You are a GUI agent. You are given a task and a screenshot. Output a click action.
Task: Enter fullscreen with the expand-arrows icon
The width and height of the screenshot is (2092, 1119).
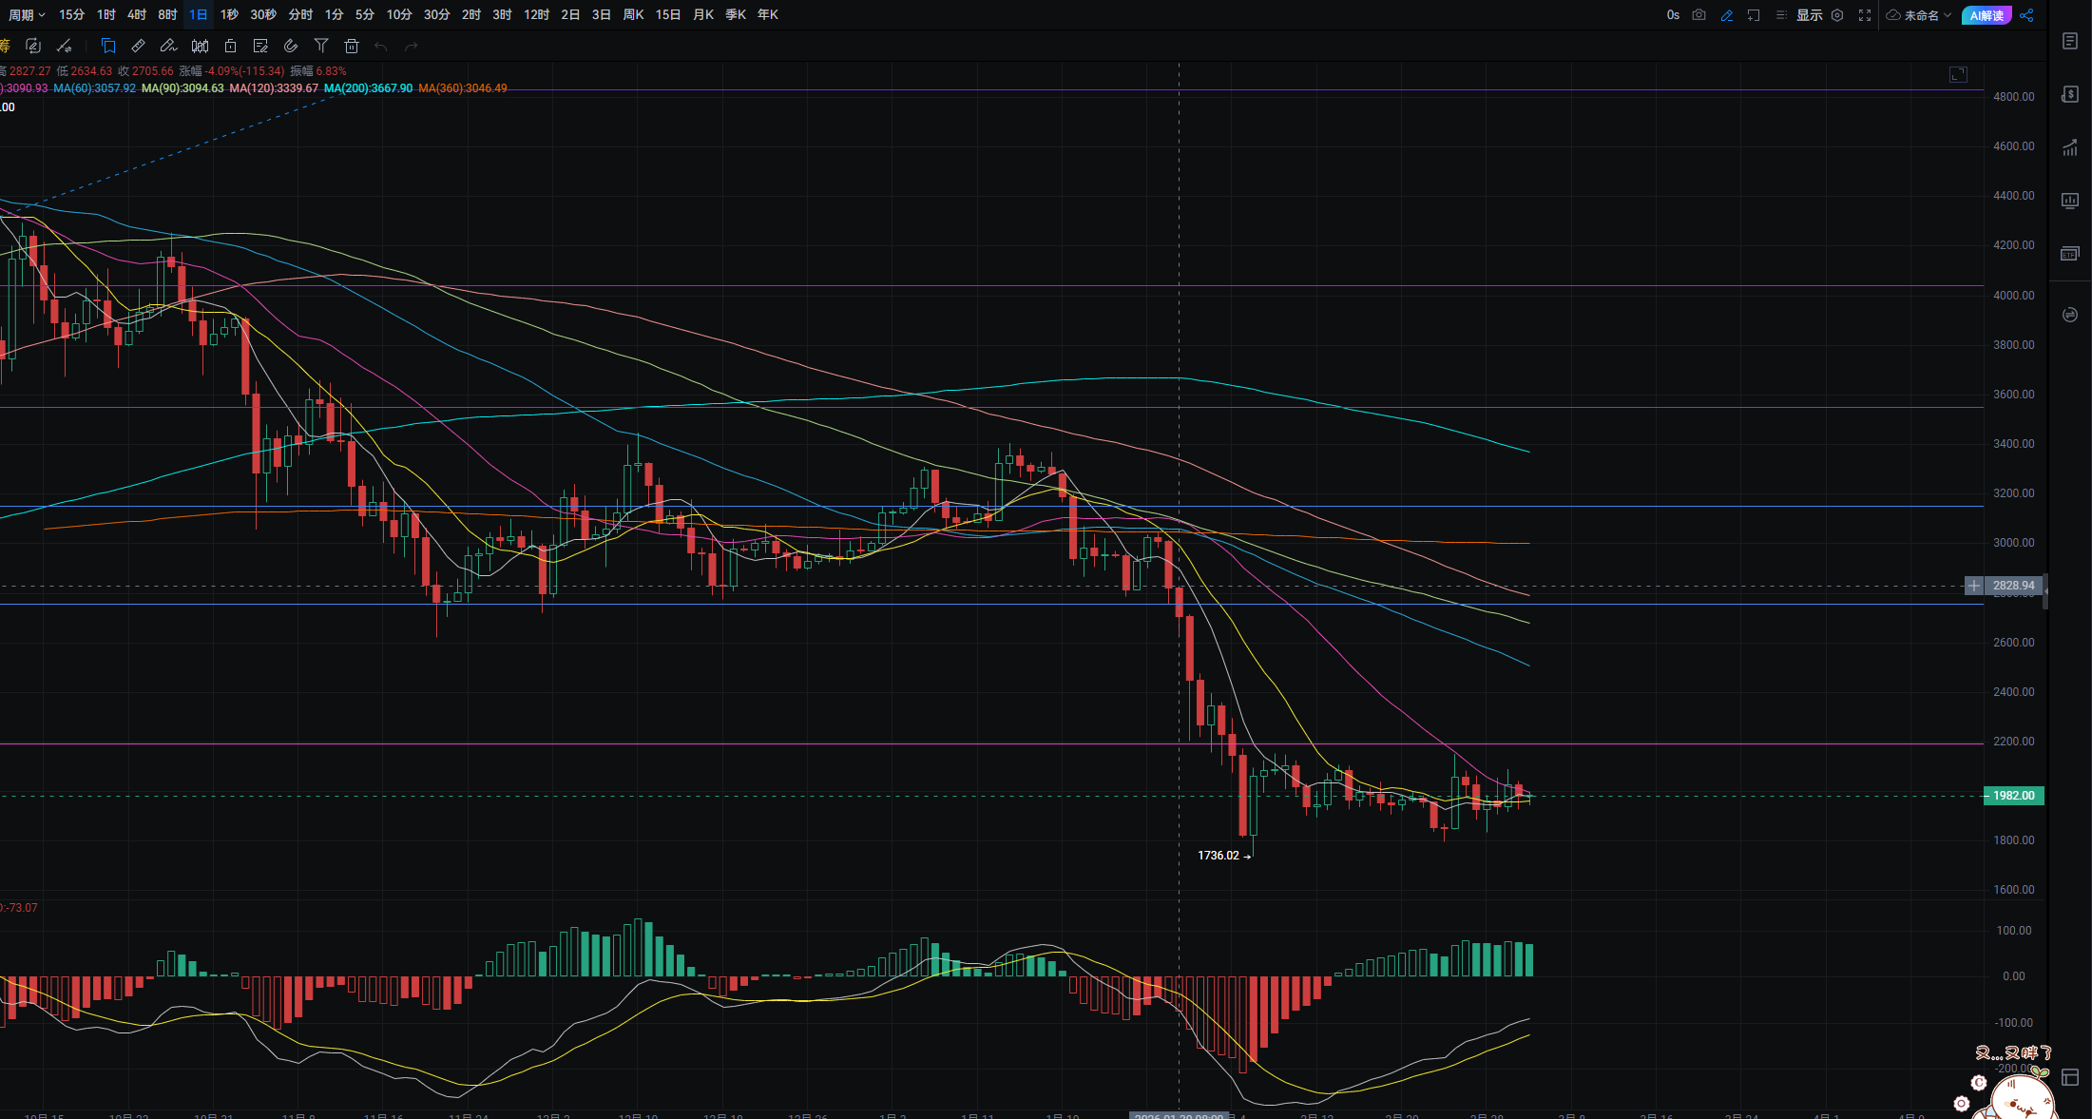pos(1865,15)
